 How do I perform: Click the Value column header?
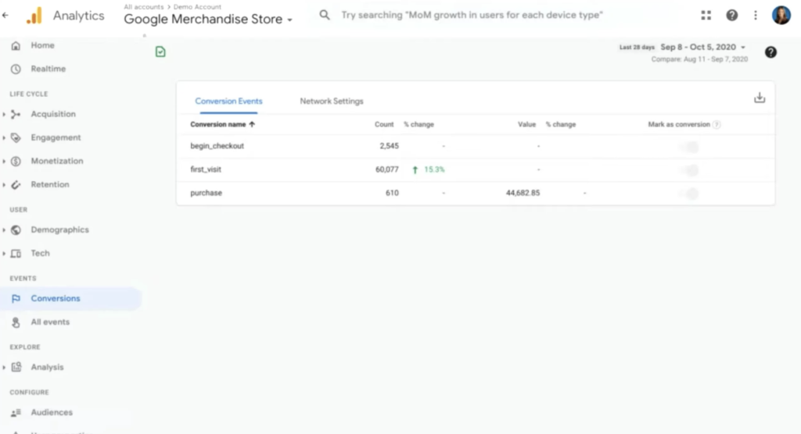[x=526, y=124]
